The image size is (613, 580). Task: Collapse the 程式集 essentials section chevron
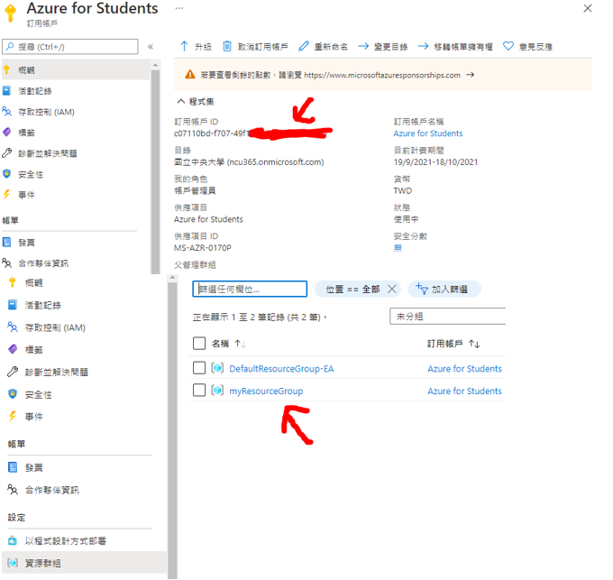(180, 101)
